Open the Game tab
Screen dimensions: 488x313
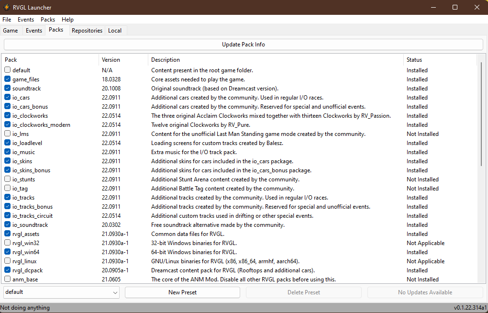[10, 30]
